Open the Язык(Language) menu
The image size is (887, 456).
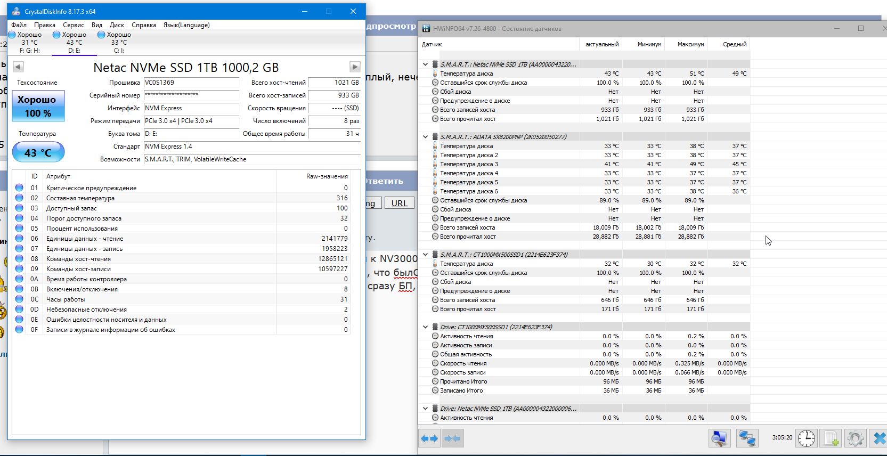click(186, 25)
